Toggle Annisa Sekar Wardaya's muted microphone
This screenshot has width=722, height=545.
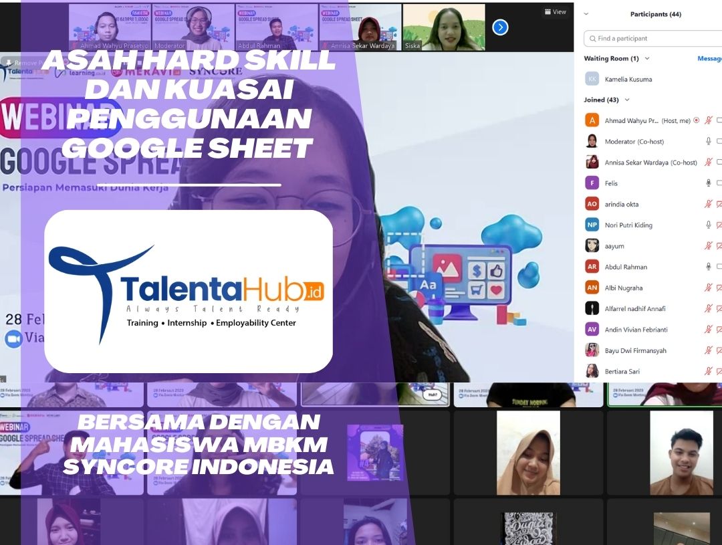(x=709, y=162)
